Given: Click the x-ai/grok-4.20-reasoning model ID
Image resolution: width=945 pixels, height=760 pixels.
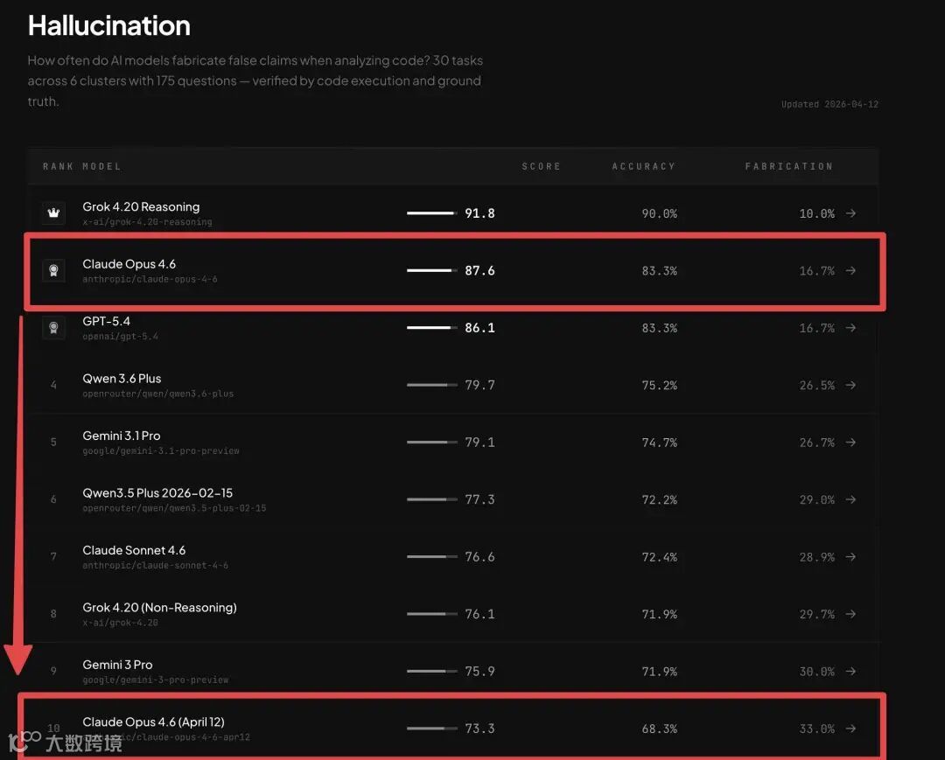Looking at the screenshot, I should (x=147, y=222).
